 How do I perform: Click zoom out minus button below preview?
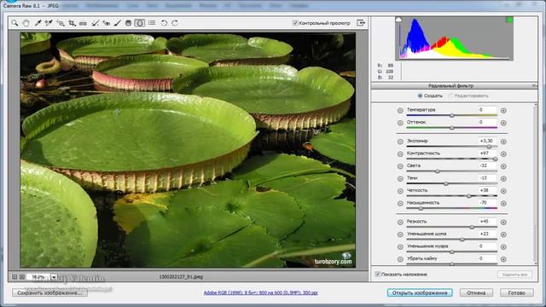pyautogui.click(x=15, y=277)
